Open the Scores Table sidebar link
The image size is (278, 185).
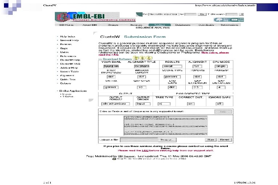tap(69, 72)
